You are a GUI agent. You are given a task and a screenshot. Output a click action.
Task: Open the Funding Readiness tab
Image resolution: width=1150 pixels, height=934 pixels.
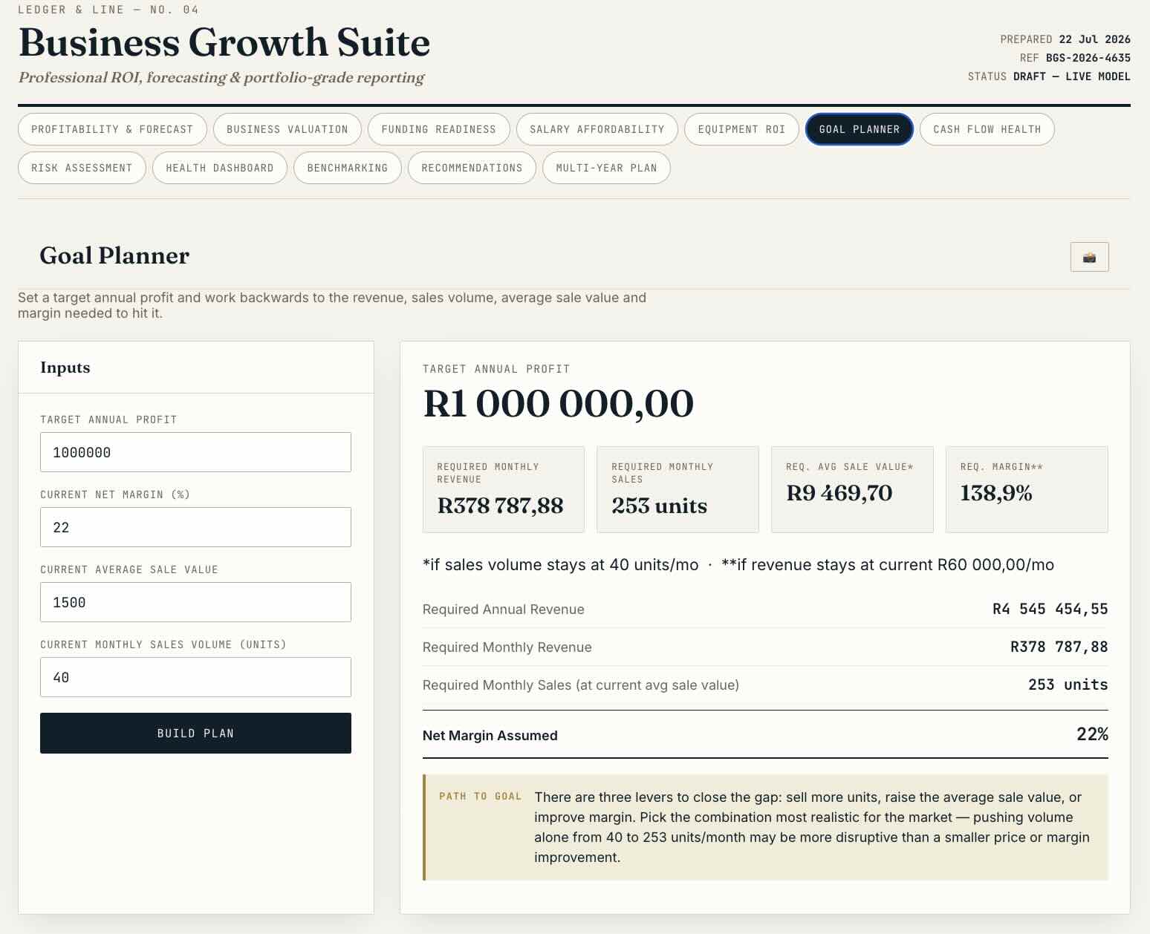point(438,129)
